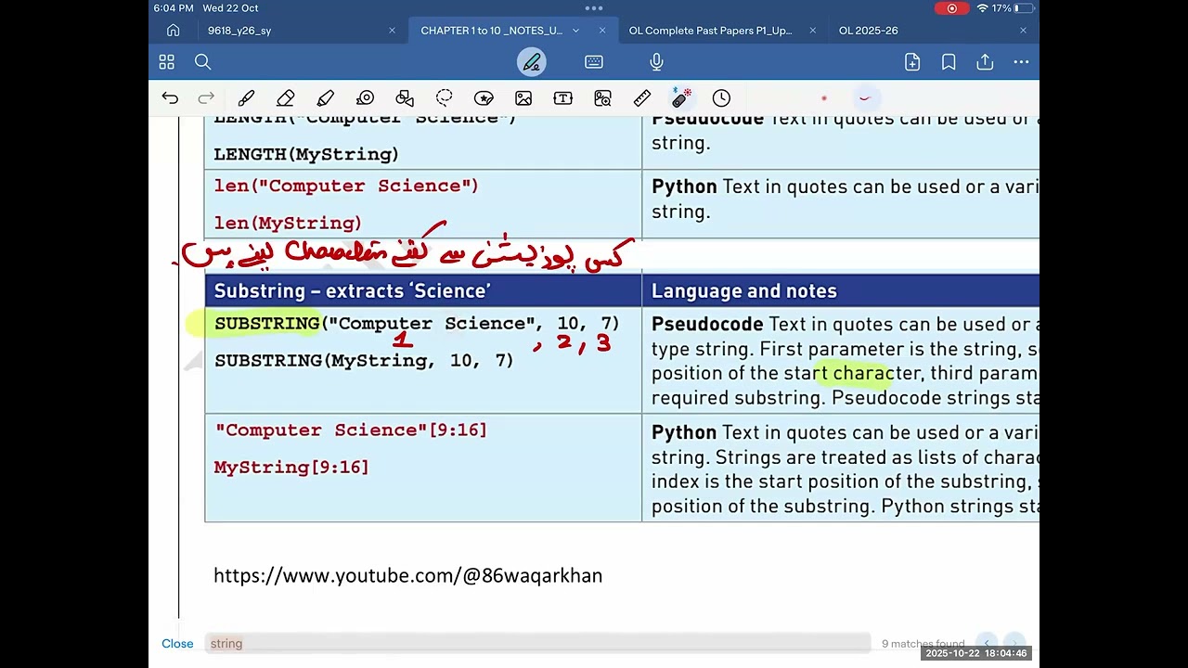Open the YouTube @86waqarkhan link
The image size is (1188, 668).
pyautogui.click(x=408, y=576)
